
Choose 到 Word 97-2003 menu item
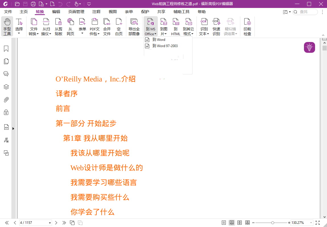click(165, 46)
